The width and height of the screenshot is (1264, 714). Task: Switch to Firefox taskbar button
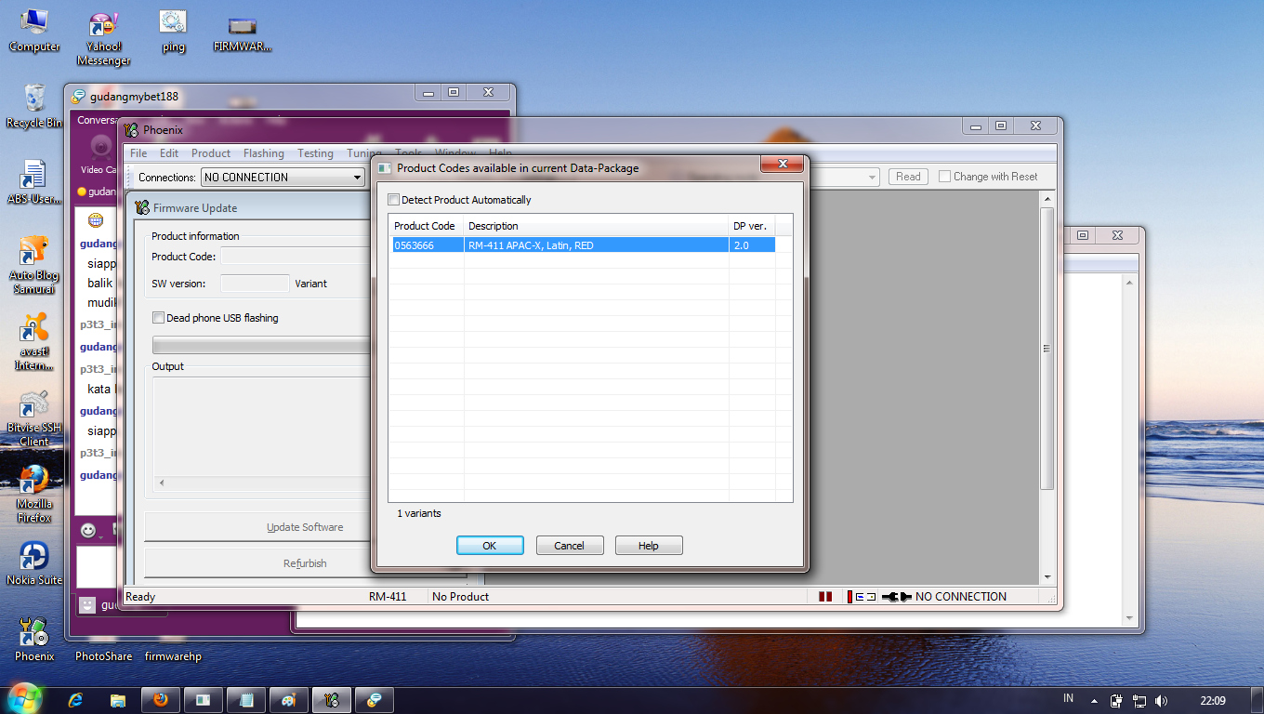[x=160, y=700]
